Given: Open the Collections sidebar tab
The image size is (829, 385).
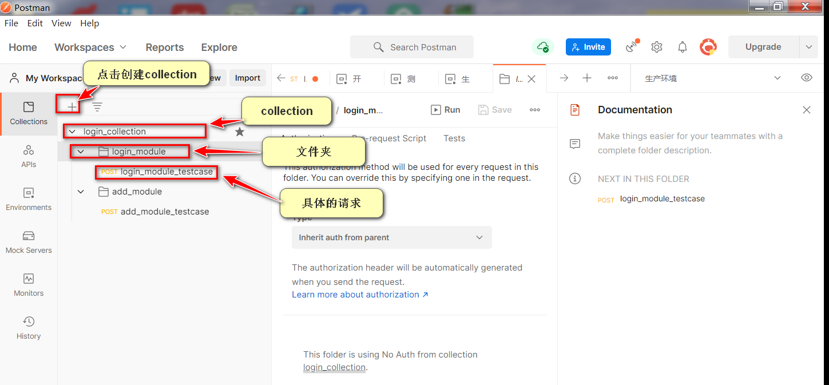Looking at the screenshot, I should tap(29, 114).
